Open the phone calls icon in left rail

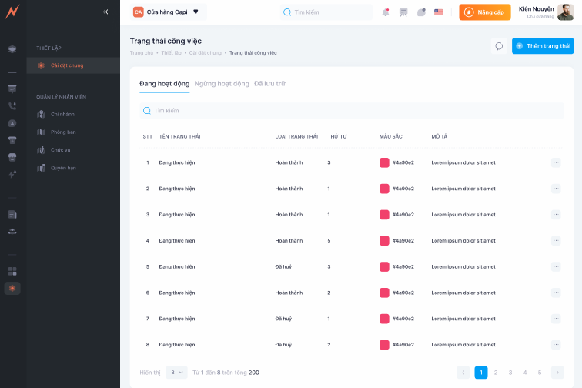[x=12, y=106]
